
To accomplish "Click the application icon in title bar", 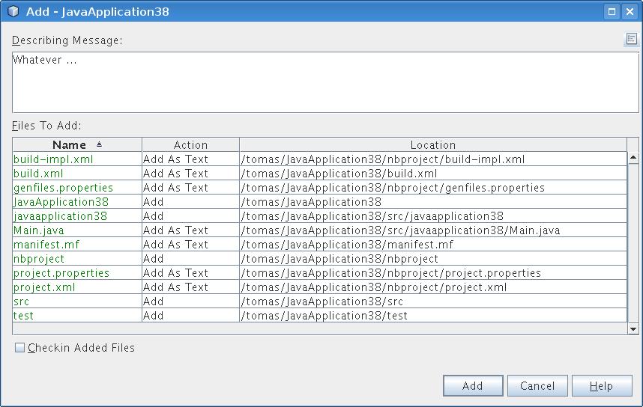I will 13,11.
